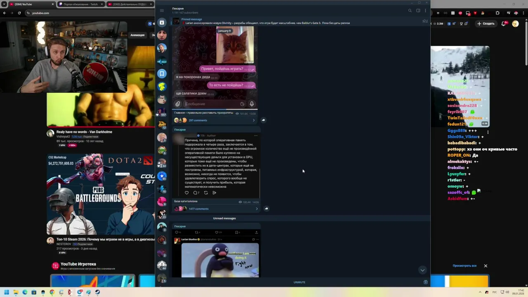Open the Pingu meme image post
This screenshot has height=297, width=528.
tap(220, 260)
